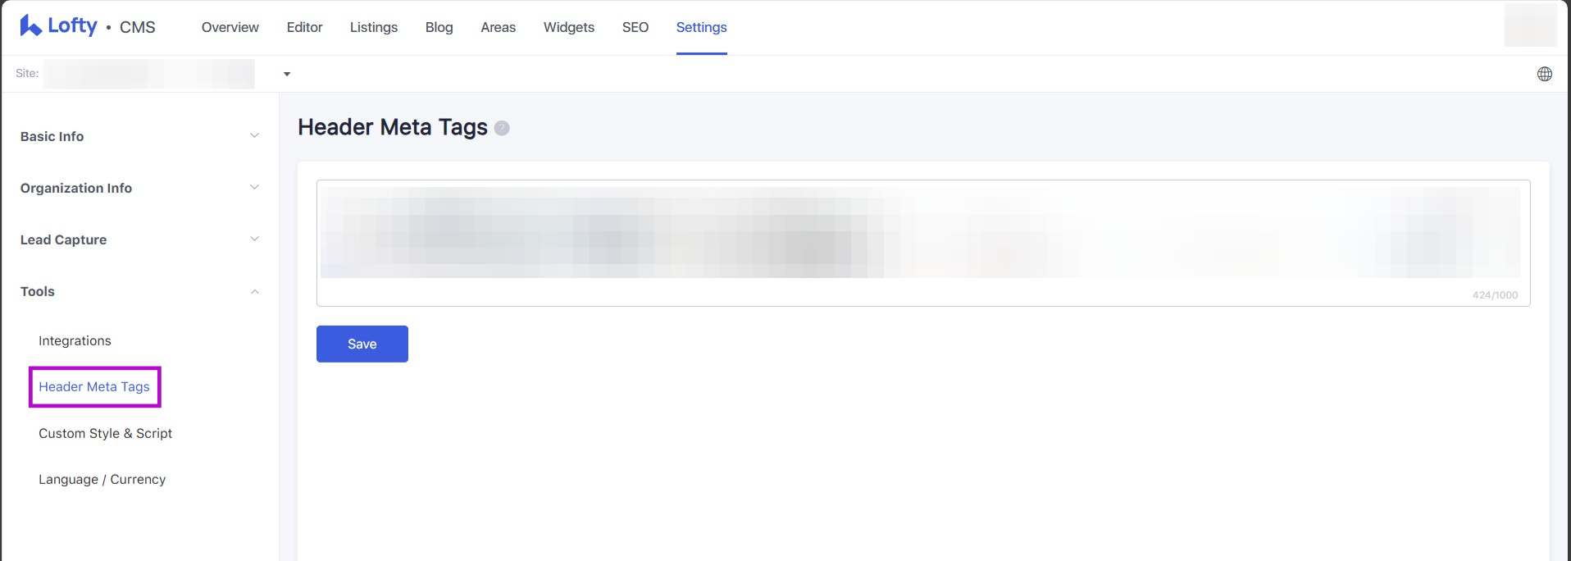The width and height of the screenshot is (1571, 561).
Task: Open Integrations in the Tools menu
Action: click(75, 340)
